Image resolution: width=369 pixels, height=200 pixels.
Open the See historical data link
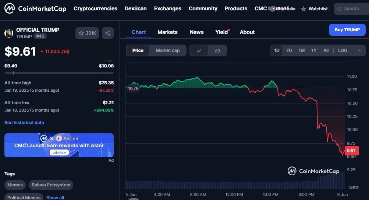tap(24, 122)
